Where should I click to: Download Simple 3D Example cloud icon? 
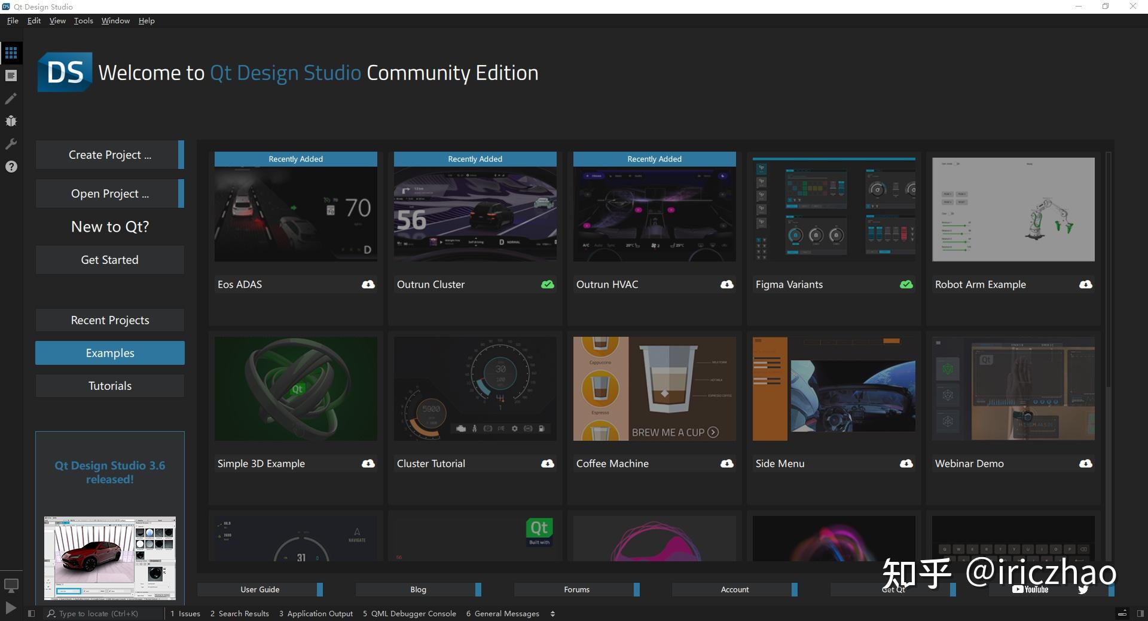coord(368,463)
